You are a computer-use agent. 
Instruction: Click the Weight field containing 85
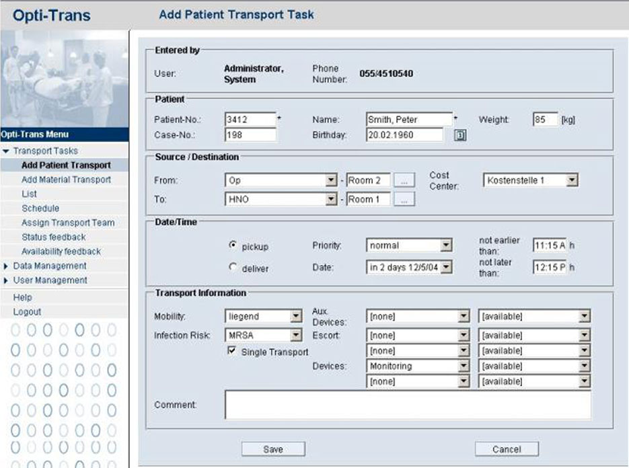click(x=545, y=120)
